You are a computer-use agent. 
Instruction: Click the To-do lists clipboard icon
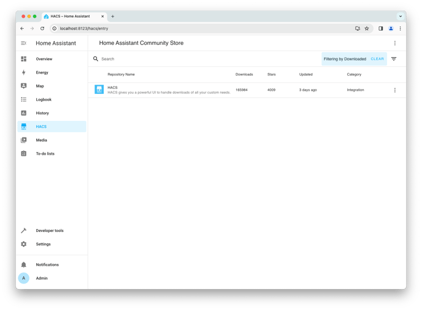point(24,153)
